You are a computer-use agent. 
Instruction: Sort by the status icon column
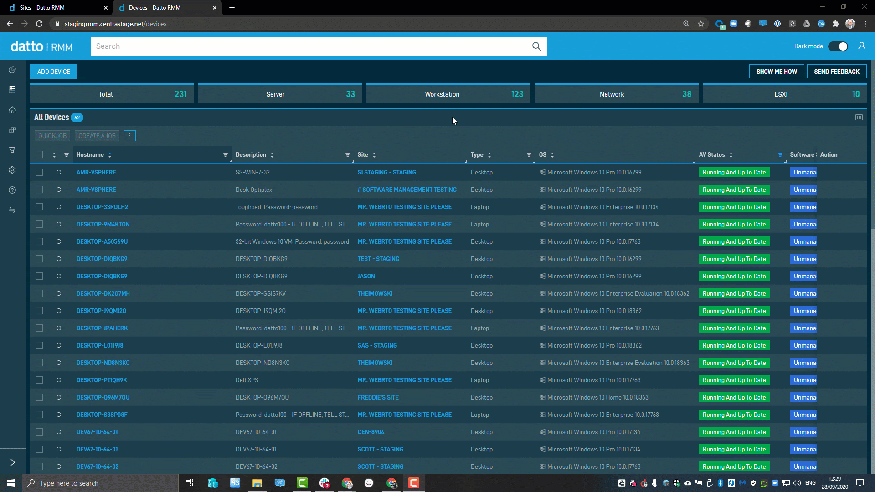click(54, 155)
